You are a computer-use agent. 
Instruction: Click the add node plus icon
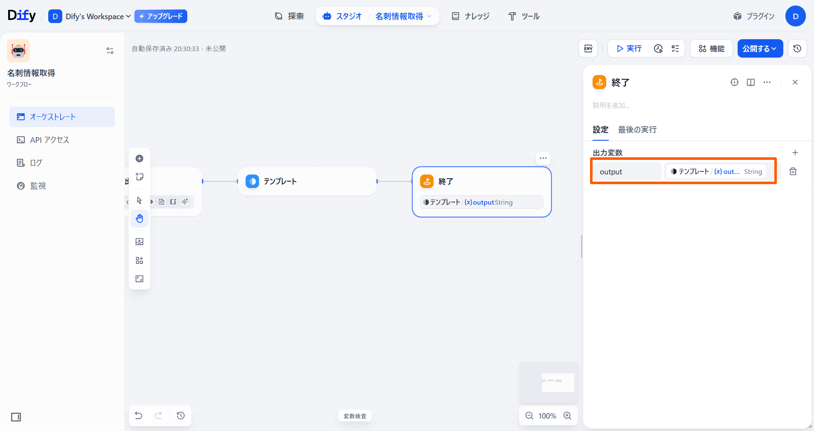click(x=140, y=159)
